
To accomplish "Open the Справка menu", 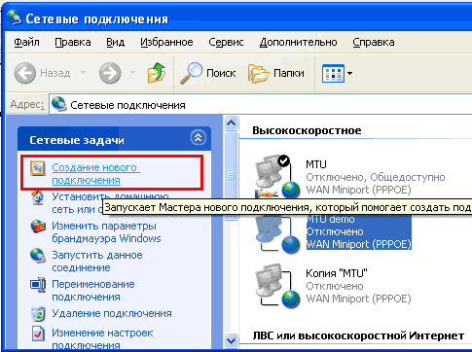I will point(374,42).
